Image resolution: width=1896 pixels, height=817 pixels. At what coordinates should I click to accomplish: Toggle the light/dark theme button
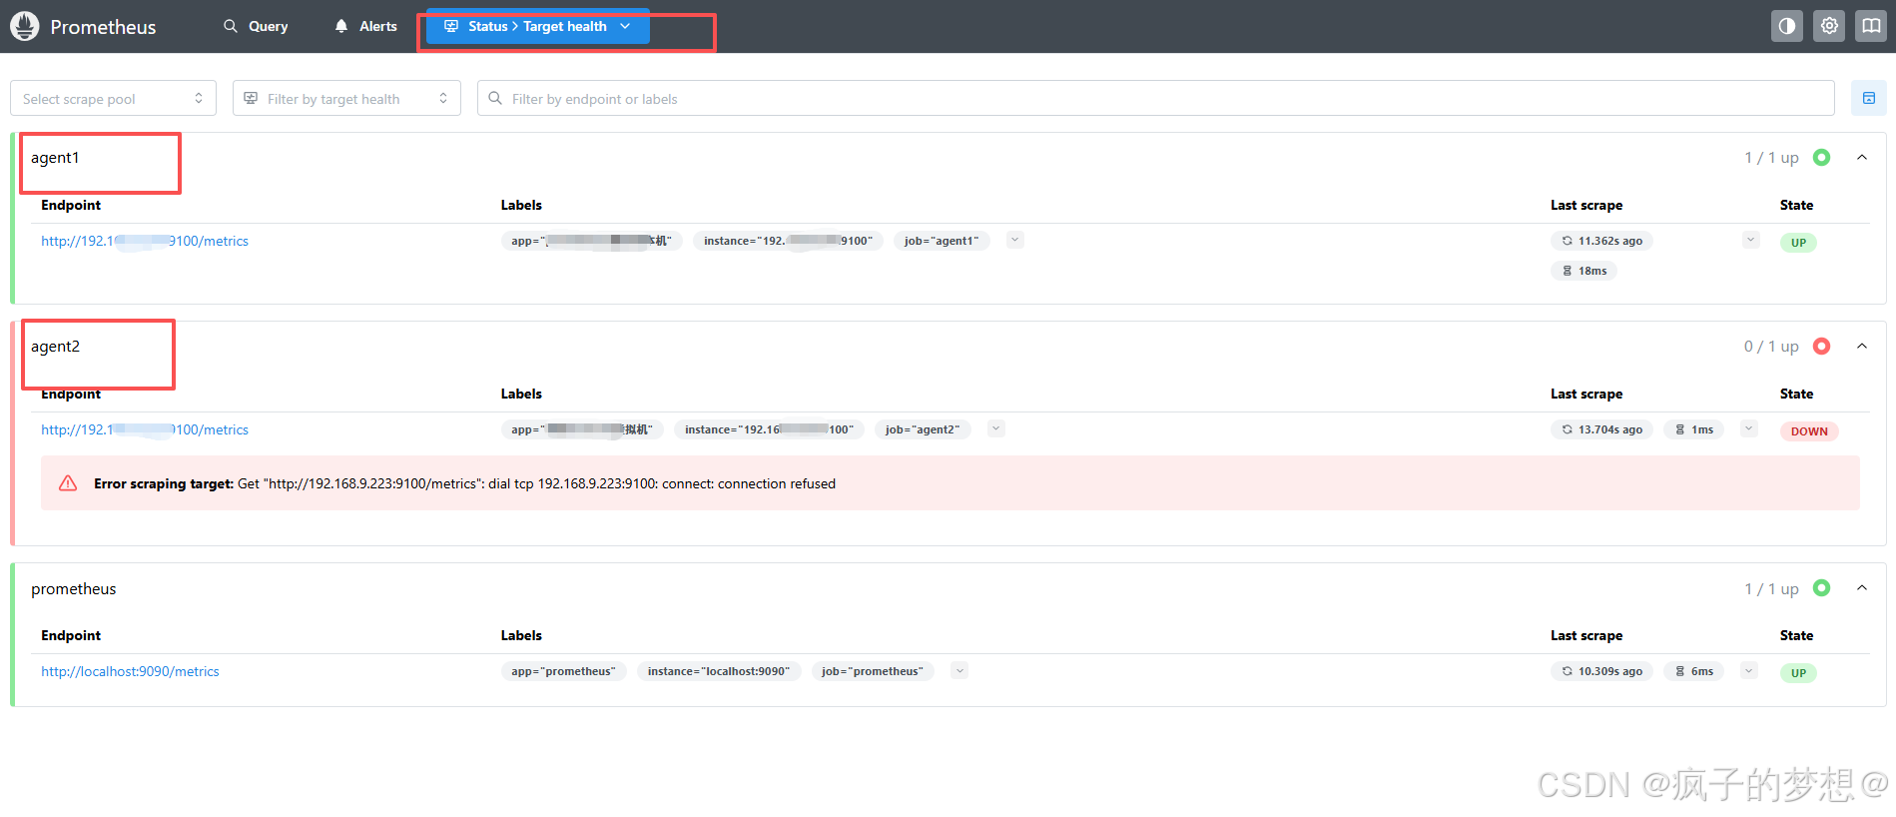pyautogui.click(x=1787, y=26)
